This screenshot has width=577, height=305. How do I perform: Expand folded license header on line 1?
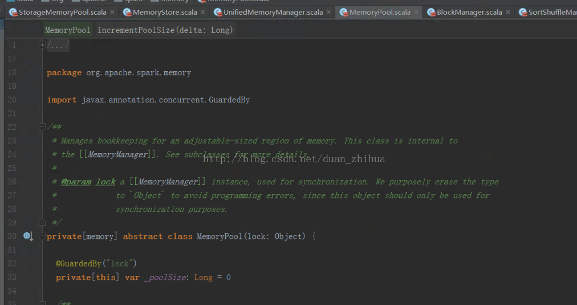[x=42, y=45]
